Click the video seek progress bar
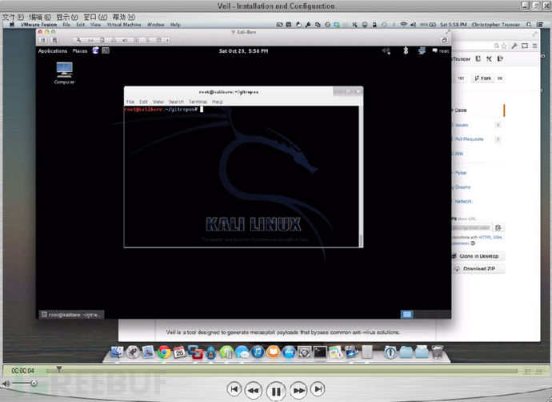The height and width of the screenshot is (402, 552). (x=282, y=371)
